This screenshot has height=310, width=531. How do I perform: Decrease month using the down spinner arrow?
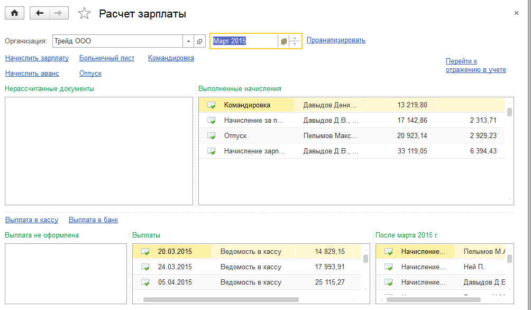point(295,44)
